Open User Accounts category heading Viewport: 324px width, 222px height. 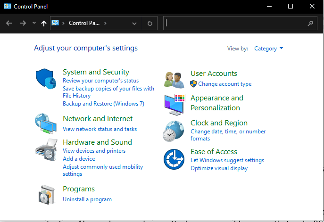[x=214, y=74]
